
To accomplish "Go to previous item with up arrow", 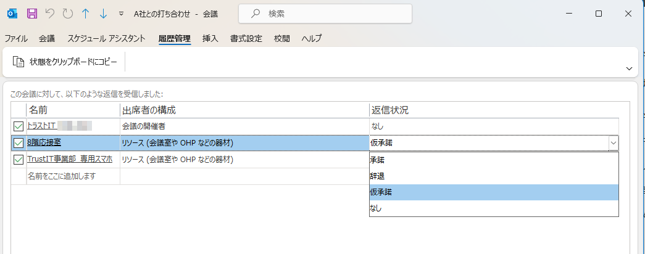I will (85, 14).
